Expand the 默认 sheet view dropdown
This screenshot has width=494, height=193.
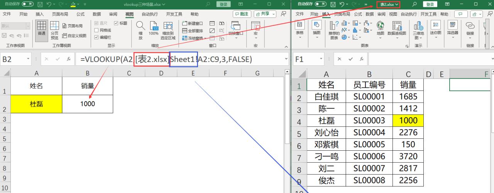28,26
